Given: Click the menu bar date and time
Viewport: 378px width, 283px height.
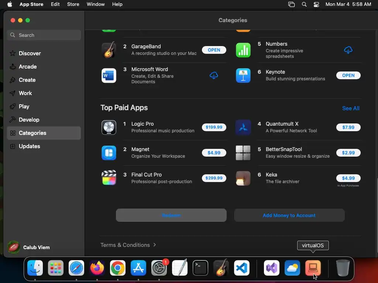Looking at the screenshot, I should tap(348, 4).
